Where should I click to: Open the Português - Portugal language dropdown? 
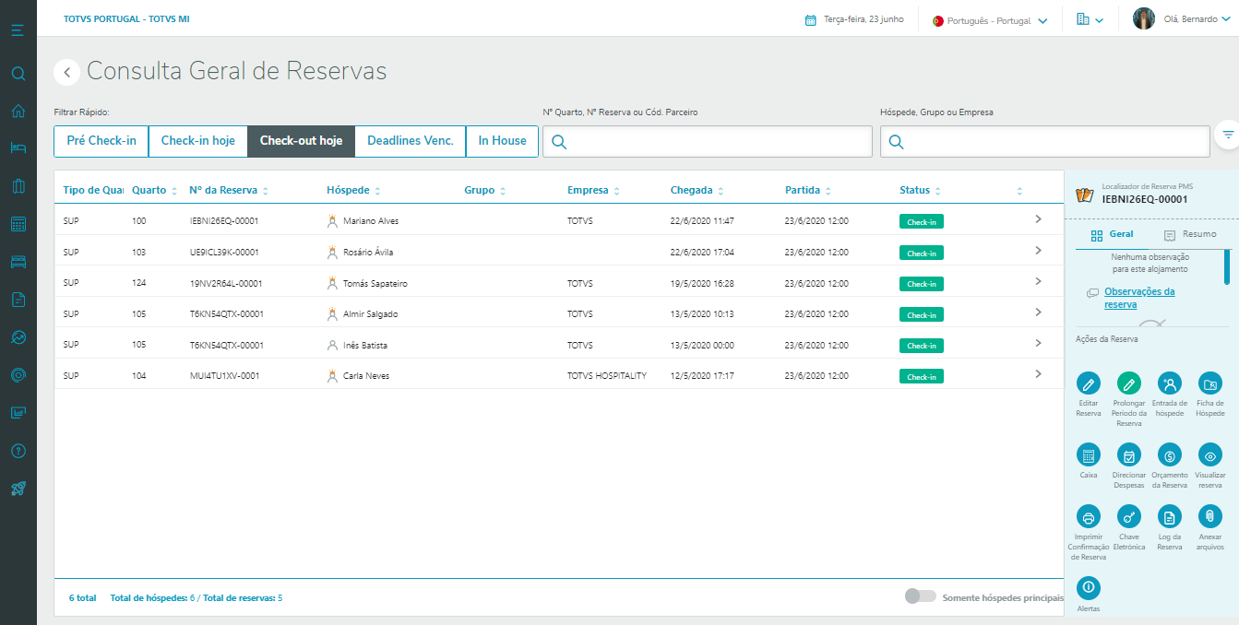tap(990, 20)
